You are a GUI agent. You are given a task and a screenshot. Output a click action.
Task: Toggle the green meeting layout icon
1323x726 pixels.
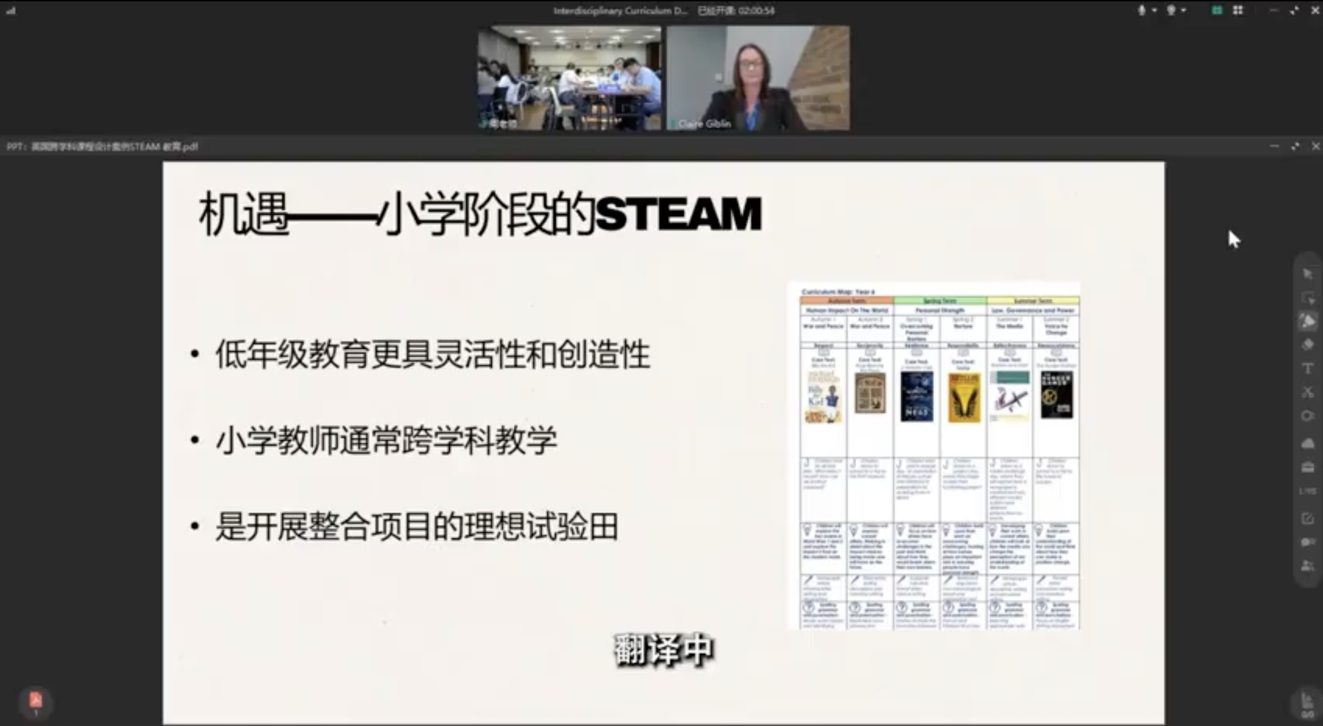point(1217,10)
